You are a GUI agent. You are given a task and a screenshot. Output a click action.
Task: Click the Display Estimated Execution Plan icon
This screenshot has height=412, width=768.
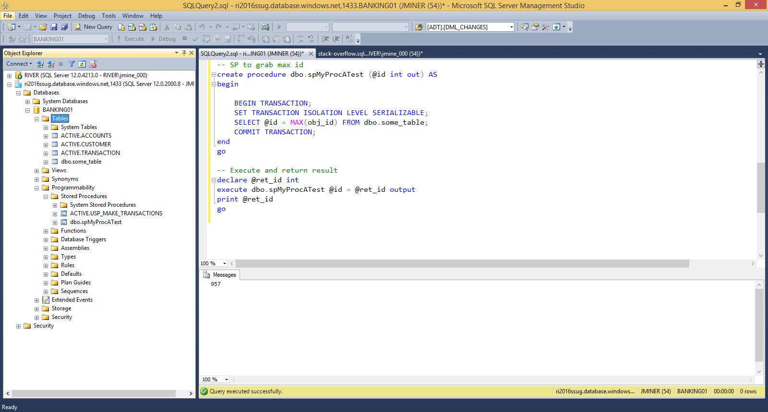(x=206, y=39)
